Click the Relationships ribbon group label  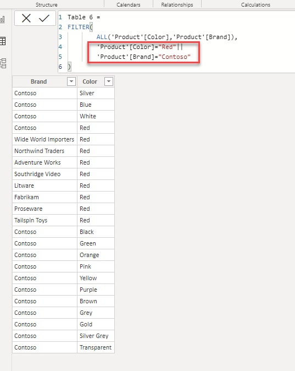click(177, 4)
